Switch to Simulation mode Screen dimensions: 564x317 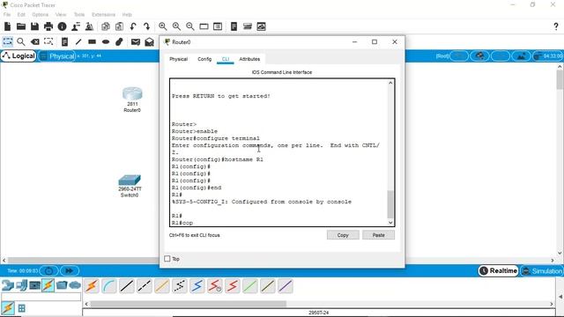pos(542,270)
